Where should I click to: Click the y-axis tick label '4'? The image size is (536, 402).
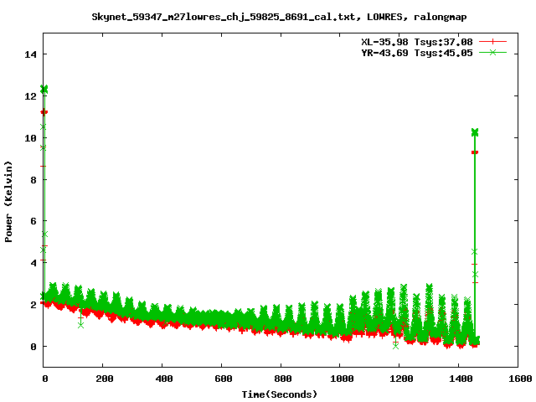33,263
